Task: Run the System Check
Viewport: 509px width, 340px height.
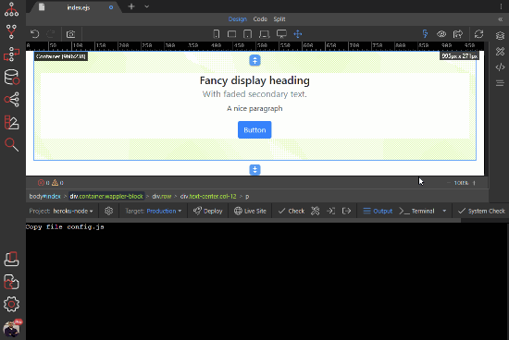Action: click(x=481, y=211)
